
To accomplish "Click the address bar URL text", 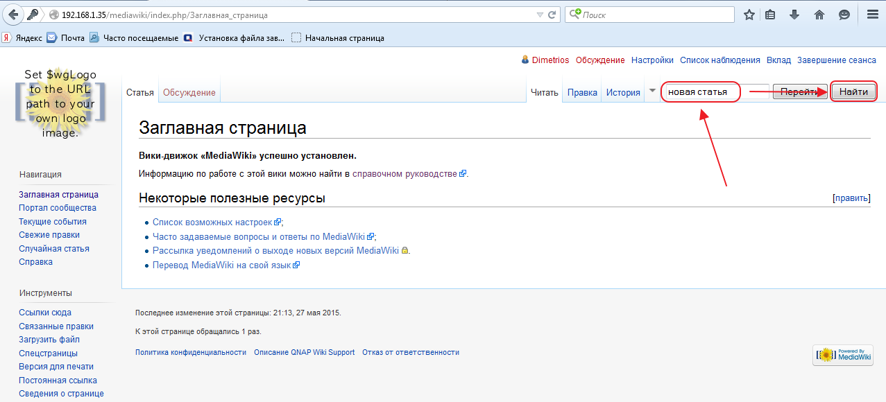I will click(x=164, y=15).
